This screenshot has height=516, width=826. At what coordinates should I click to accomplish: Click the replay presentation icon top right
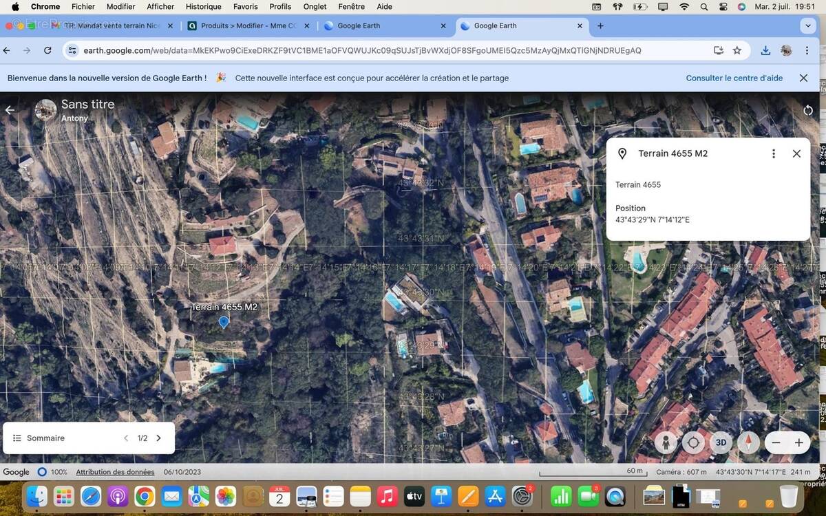(808, 110)
